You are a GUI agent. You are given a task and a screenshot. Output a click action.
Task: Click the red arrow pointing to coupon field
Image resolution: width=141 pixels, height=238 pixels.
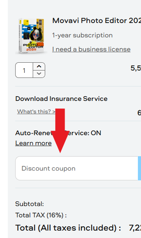(60, 130)
